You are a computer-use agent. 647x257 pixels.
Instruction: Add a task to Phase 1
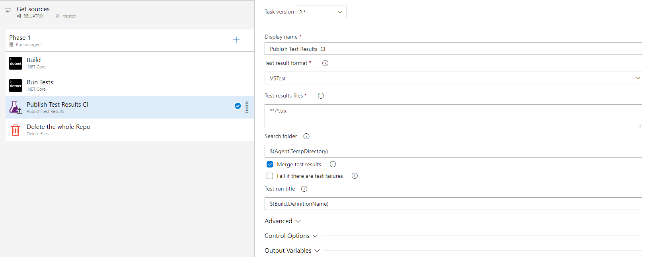pos(236,40)
